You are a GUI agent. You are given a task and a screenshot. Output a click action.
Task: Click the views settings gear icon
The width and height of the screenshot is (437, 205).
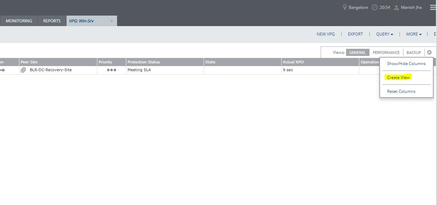tap(429, 53)
